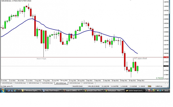
Task: Switch to Daily Chart Analysis Word document
Action: pyautogui.click(x=51, y=91)
